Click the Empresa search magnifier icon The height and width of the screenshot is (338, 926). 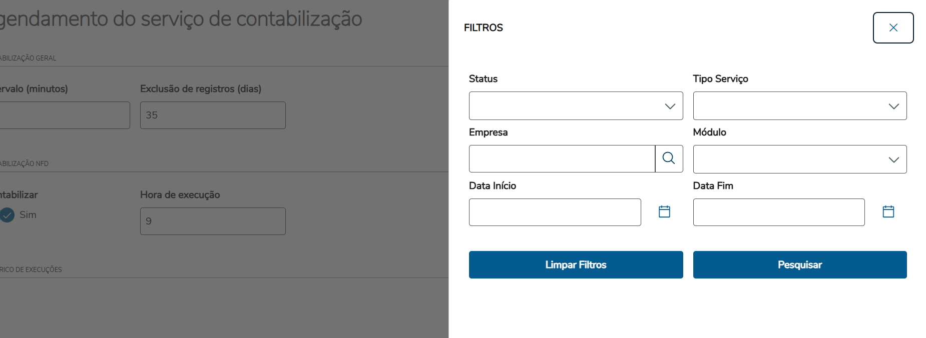[x=669, y=158]
